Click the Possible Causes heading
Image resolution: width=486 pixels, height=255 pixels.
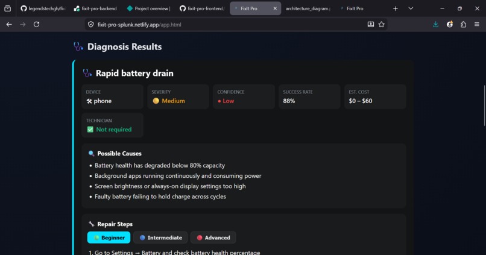(x=119, y=153)
